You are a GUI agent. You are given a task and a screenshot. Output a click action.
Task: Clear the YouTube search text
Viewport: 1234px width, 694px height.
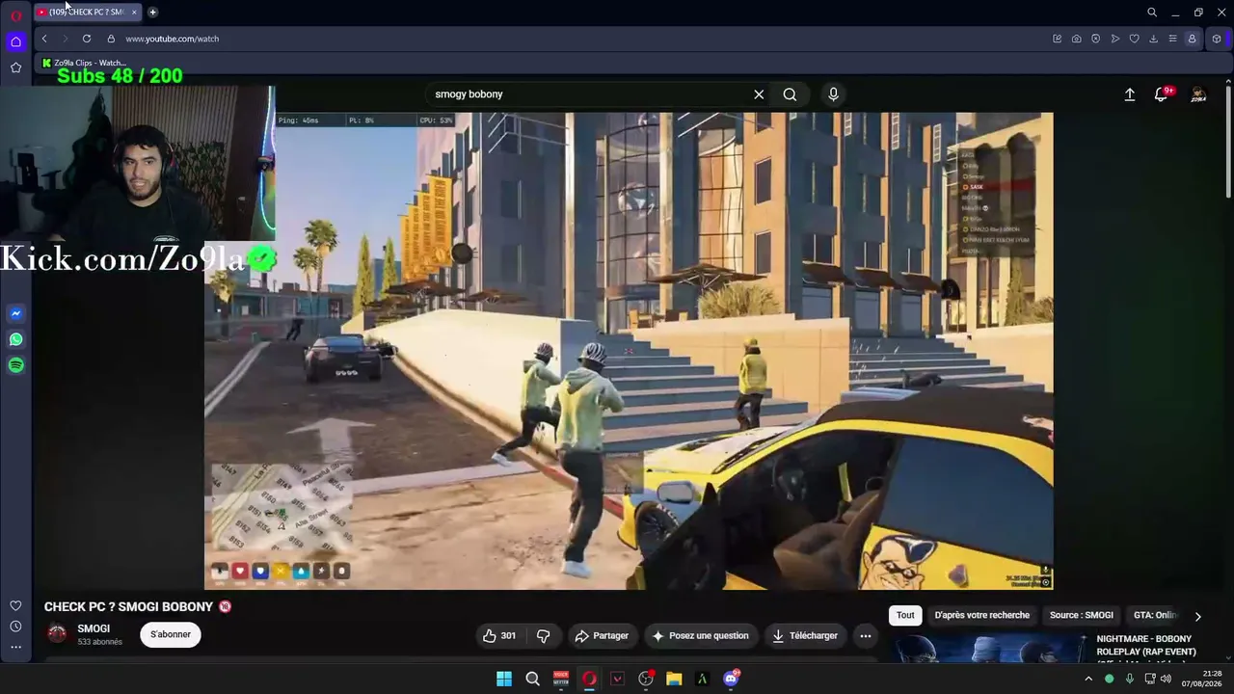pos(759,94)
